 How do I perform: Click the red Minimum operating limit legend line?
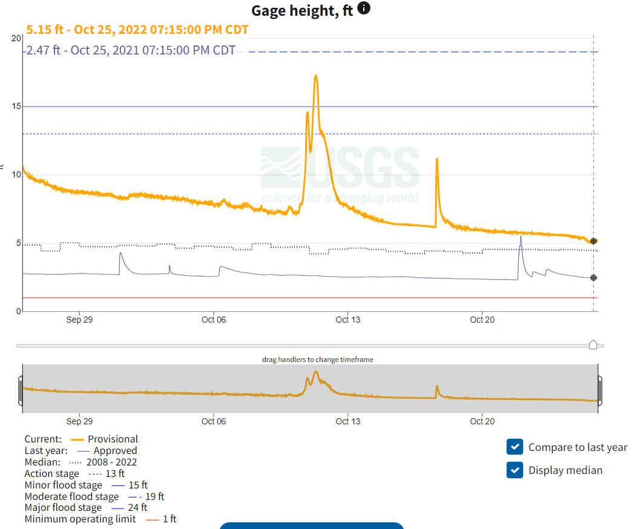tap(153, 519)
